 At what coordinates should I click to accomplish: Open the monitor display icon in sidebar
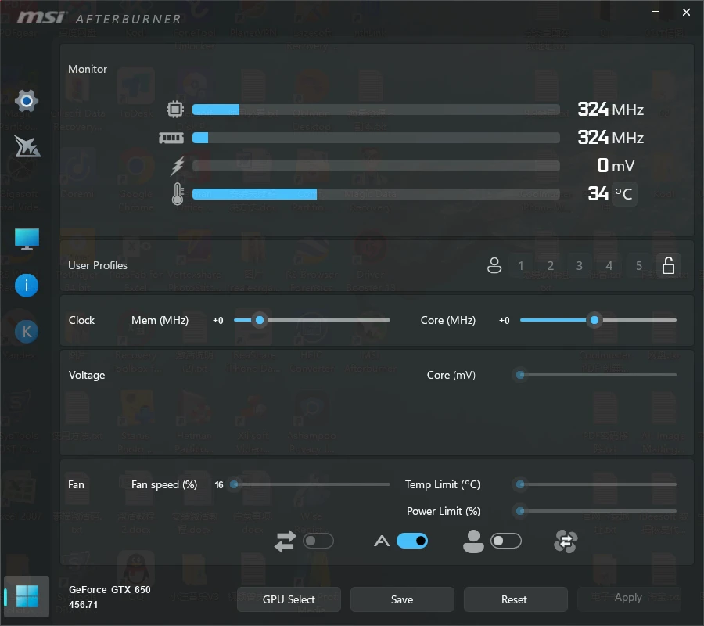[x=26, y=238]
